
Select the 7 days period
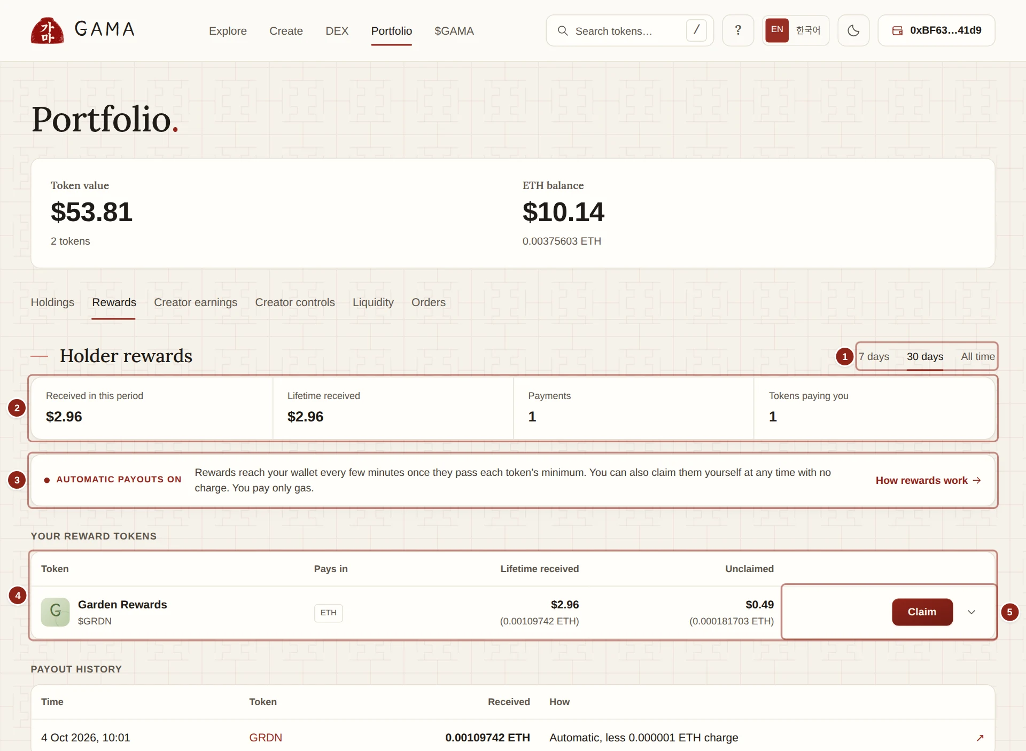[x=874, y=356]
